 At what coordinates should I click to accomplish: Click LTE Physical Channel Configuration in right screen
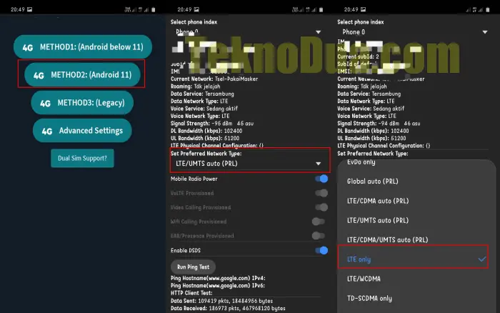(384, 146)
